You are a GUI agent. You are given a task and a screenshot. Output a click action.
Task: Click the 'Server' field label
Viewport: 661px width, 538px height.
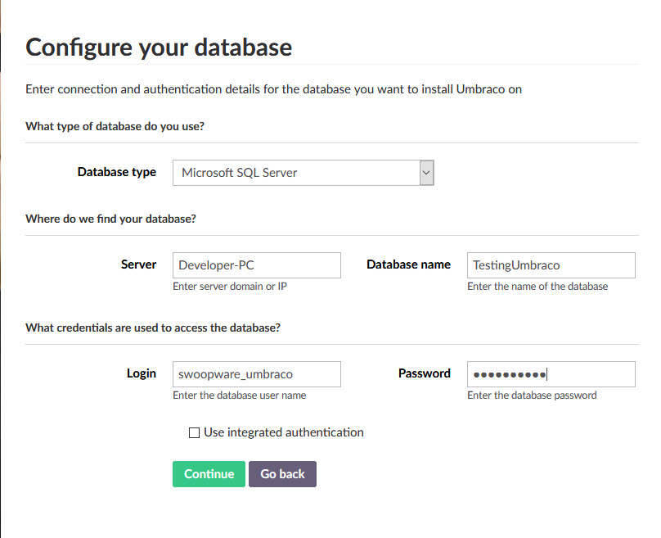tap(139, 264)
